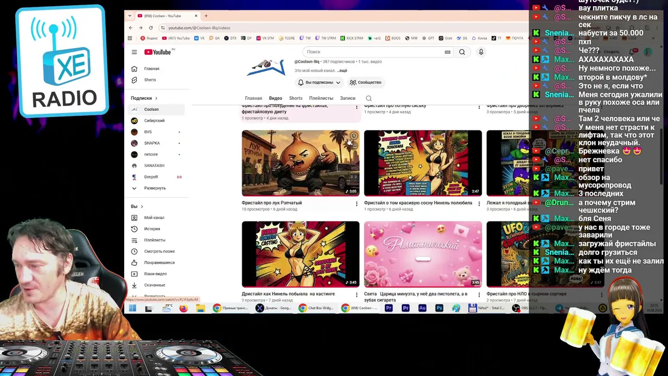668x376 pixels.
Task: Add the onion video to Watch Later via clock icon
Action: pyautogui.click(x=354, y=136)
